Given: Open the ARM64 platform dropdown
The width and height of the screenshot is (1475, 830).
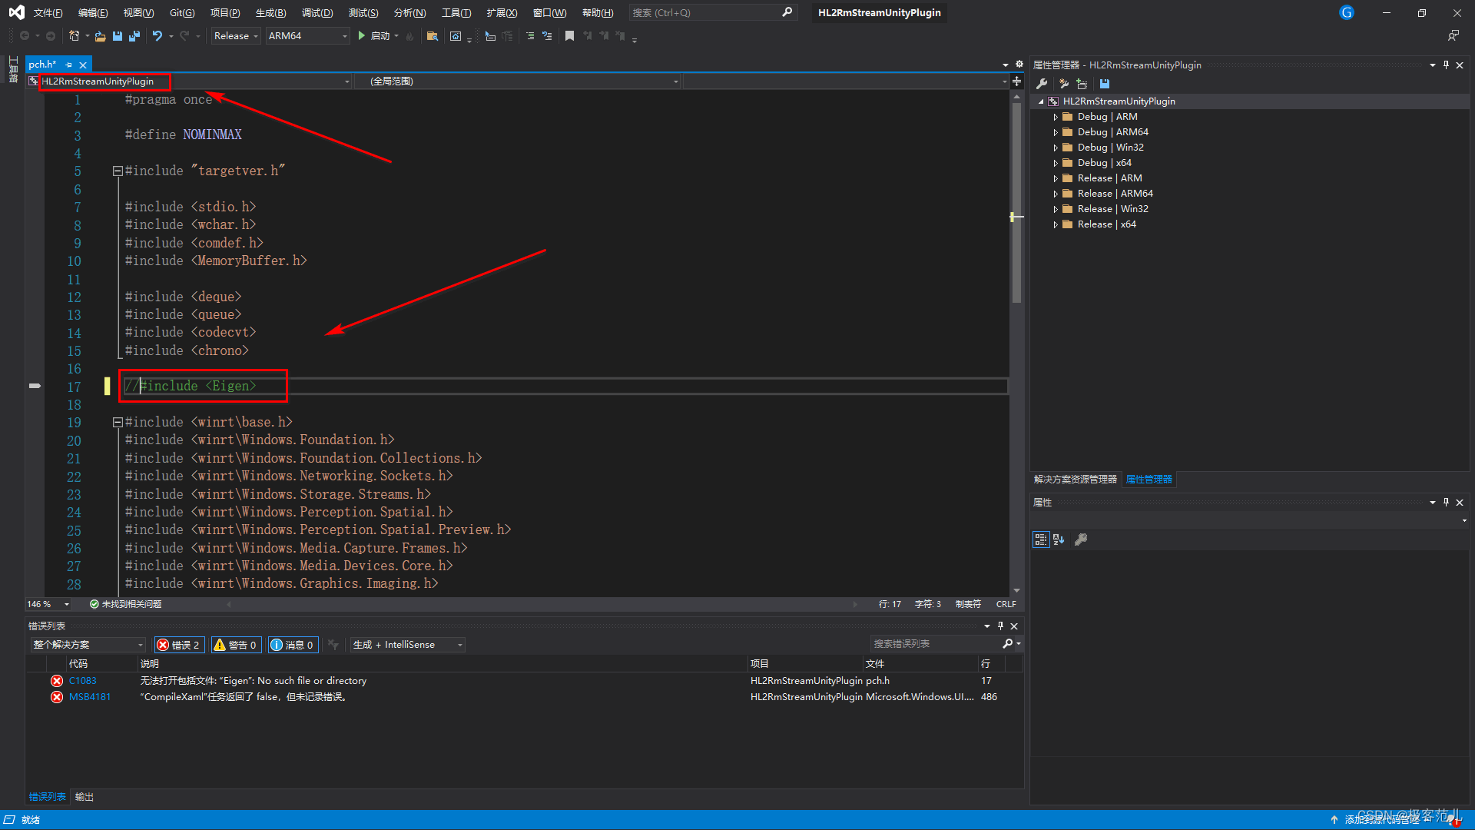Looking at the screenshot, I should point(307,36).
